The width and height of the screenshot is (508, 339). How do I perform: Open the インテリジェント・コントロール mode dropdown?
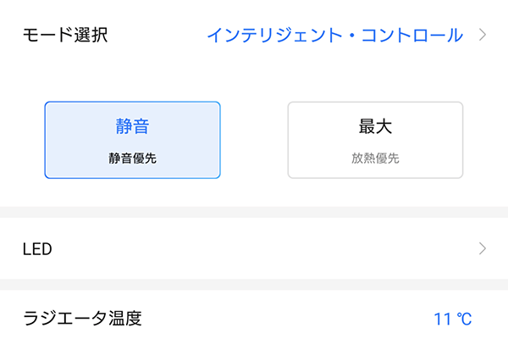pos(334,36)
